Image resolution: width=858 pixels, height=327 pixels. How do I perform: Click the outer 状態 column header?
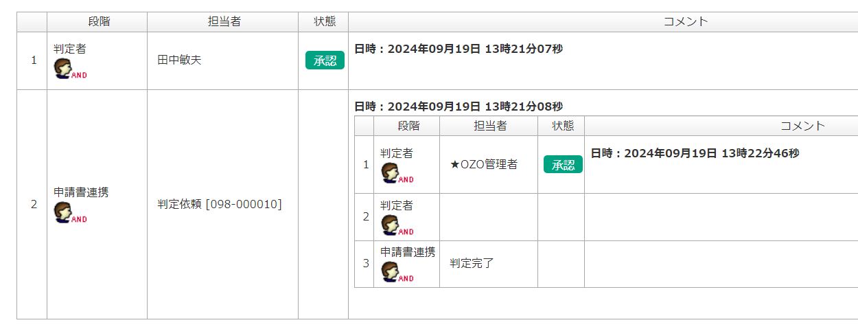(x=323, y=21)
